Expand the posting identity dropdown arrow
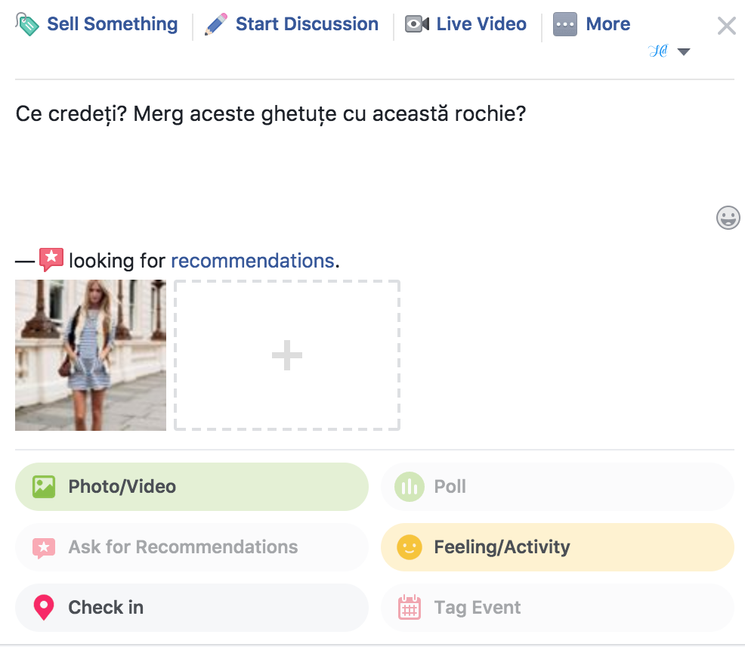745x647 pixels. click(x=684, y=52)
